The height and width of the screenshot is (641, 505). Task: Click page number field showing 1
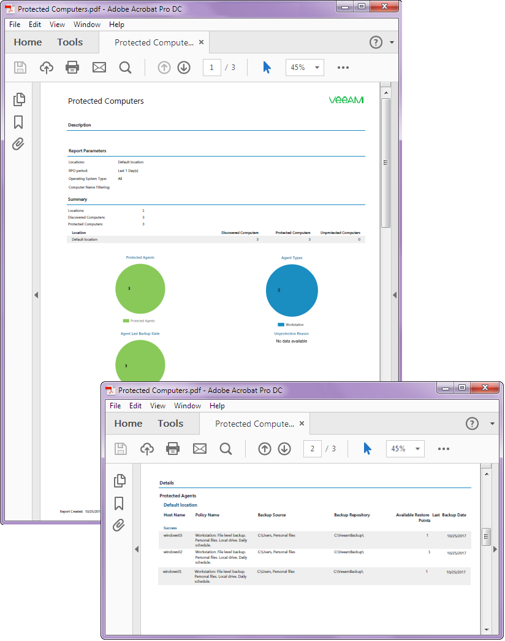tap(211, 68)
